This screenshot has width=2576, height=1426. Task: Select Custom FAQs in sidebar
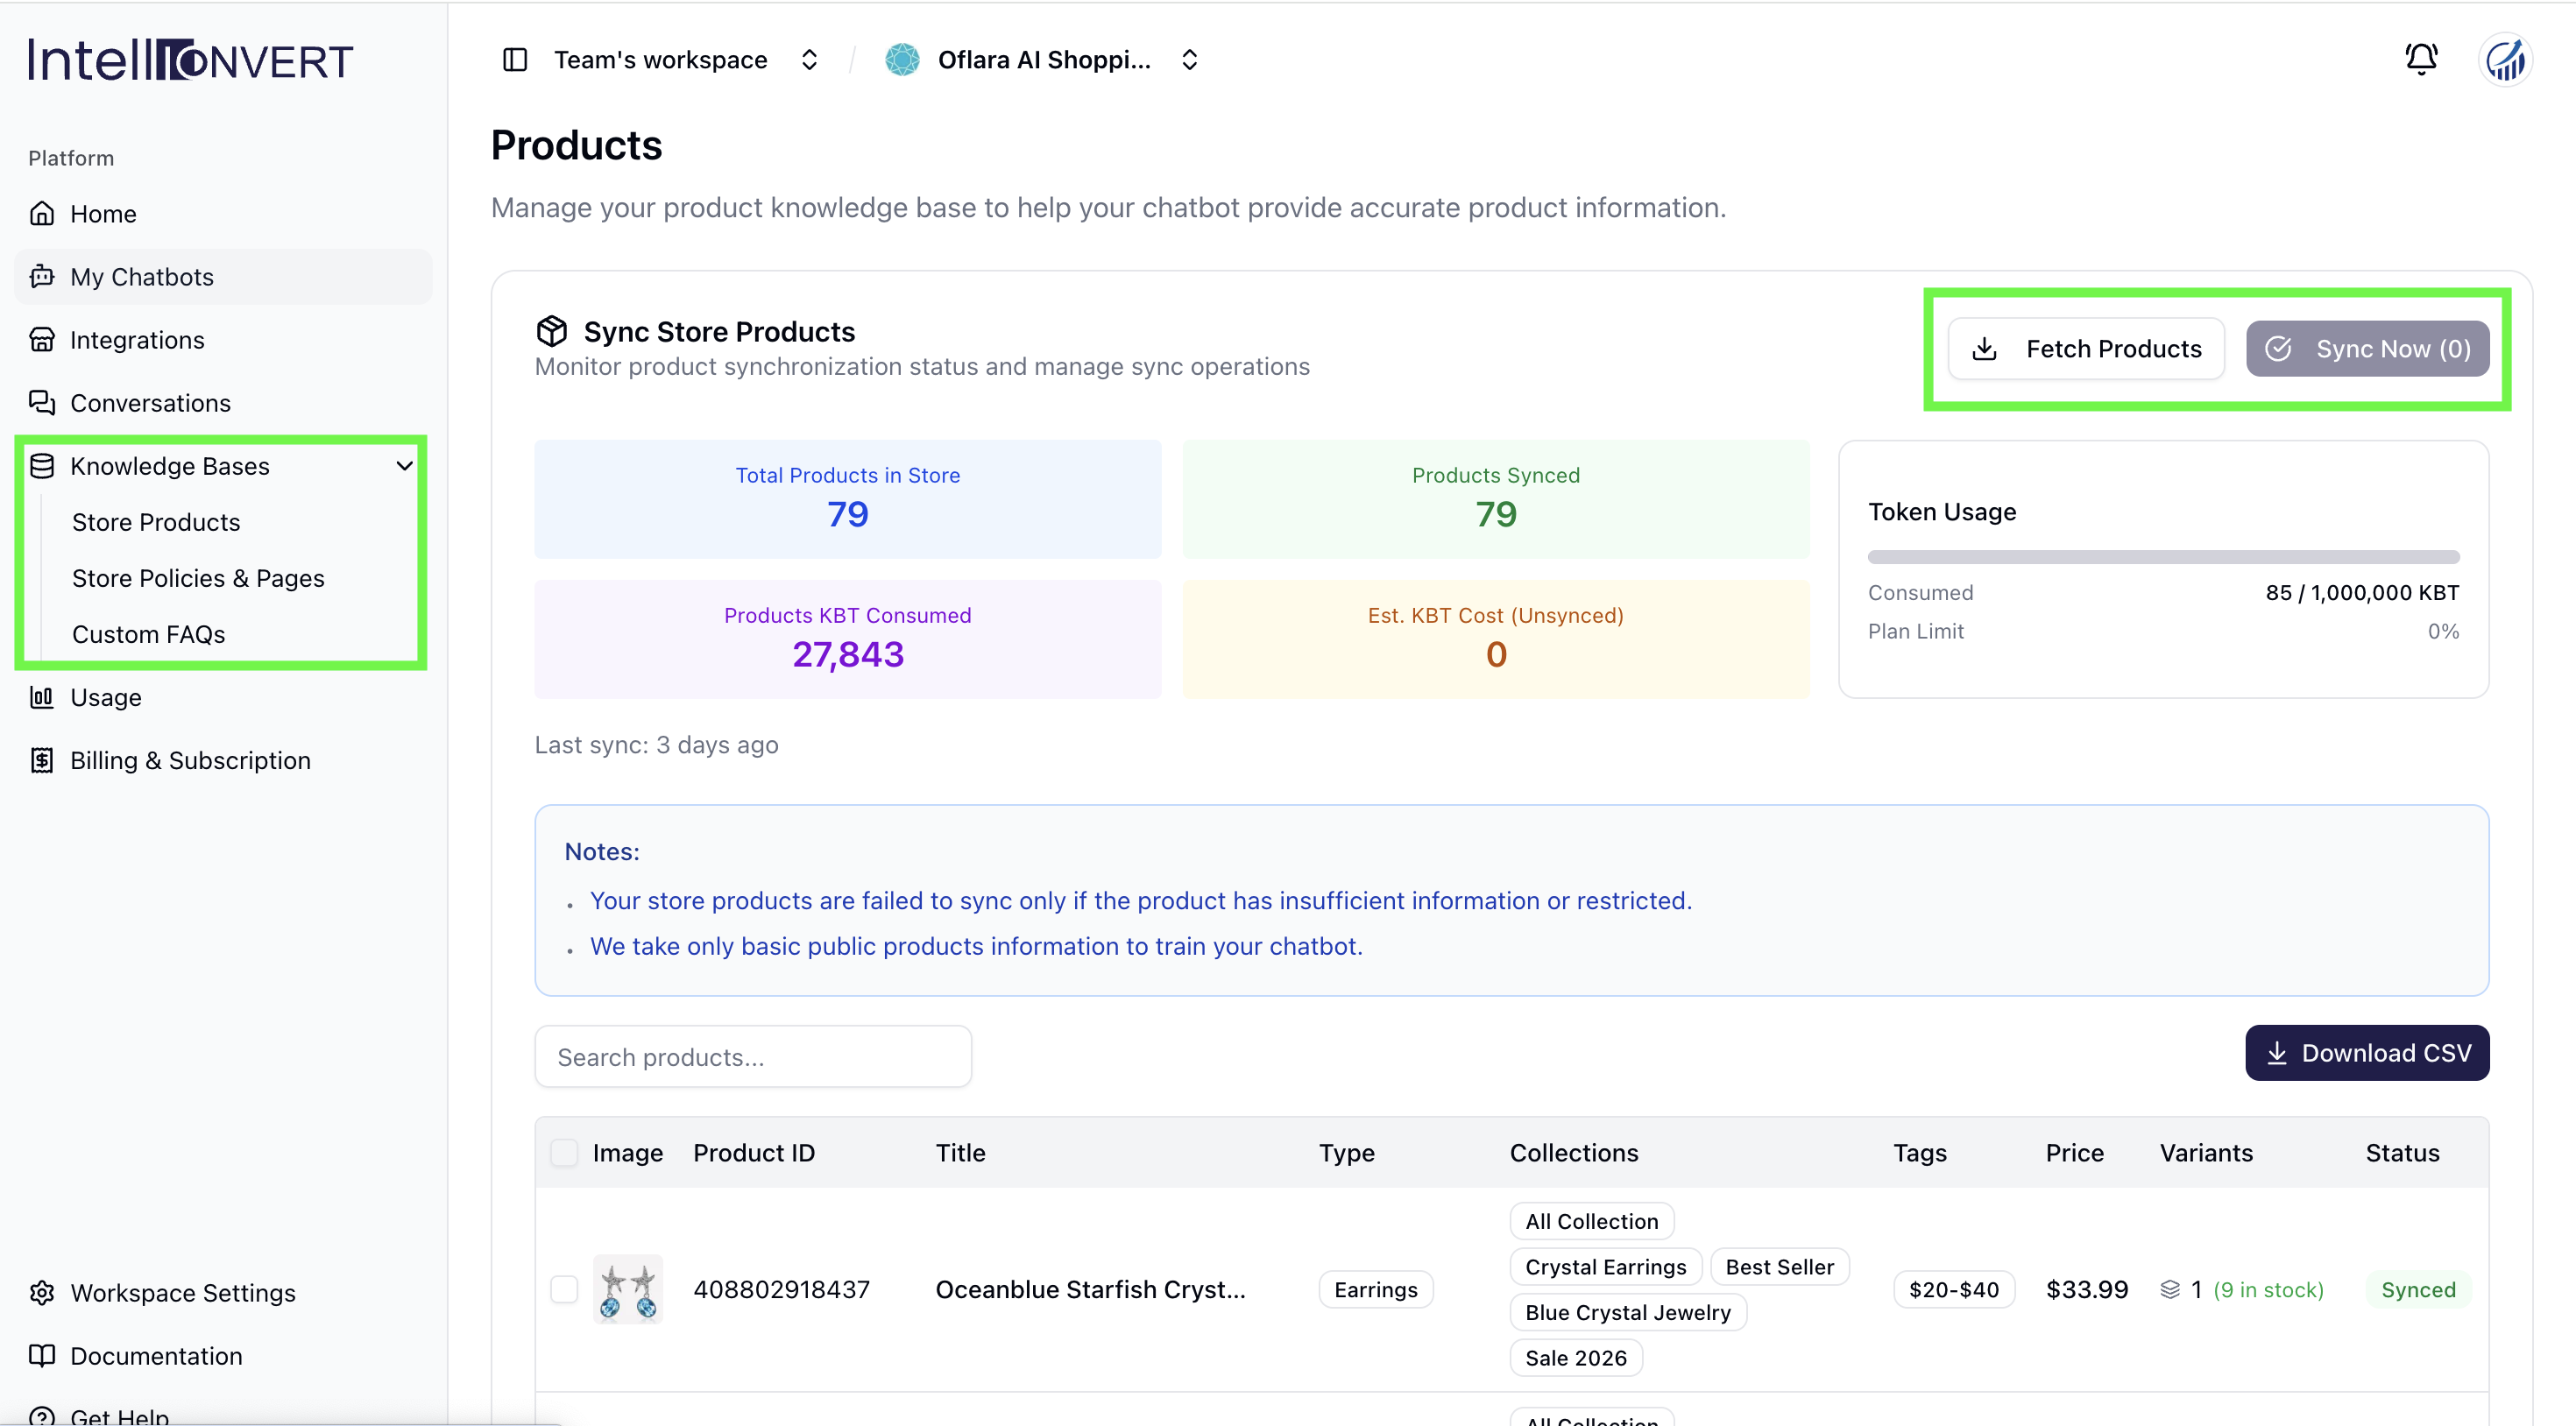point(149,634)
